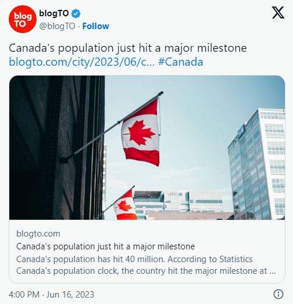Open the blogTO display name profile
293x304 pixels.
[x=54, y=13]
